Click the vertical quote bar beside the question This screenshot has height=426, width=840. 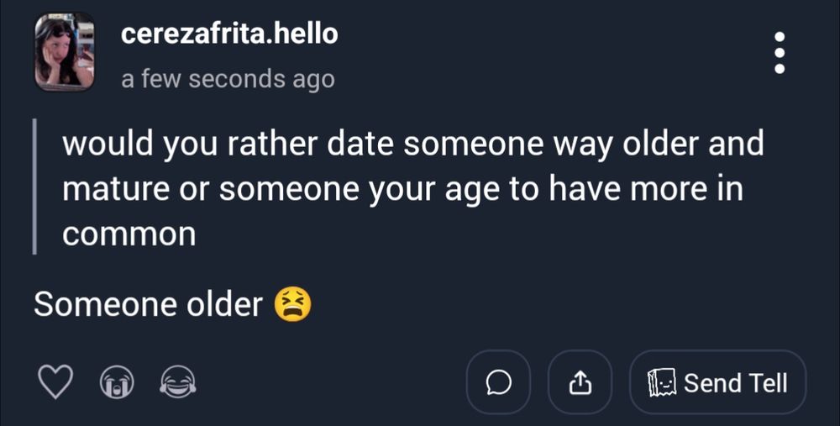click(x=34, y=187)
